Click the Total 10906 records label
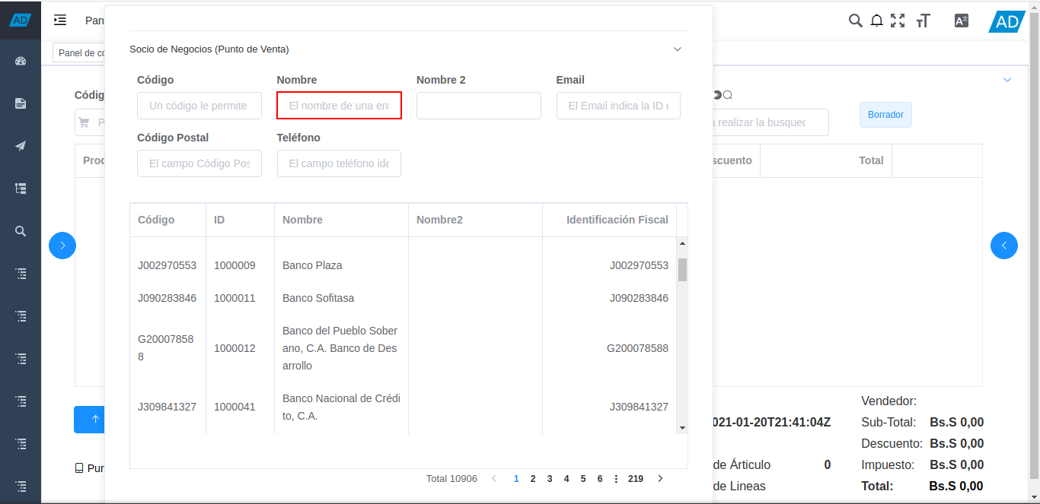The width and height of the screenshot is (1040, 504). (x=451, y=479)
